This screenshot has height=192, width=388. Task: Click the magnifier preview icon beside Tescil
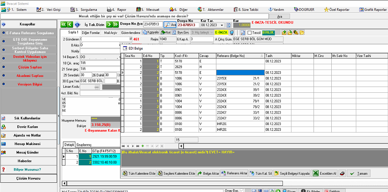[x=243, y=33]
